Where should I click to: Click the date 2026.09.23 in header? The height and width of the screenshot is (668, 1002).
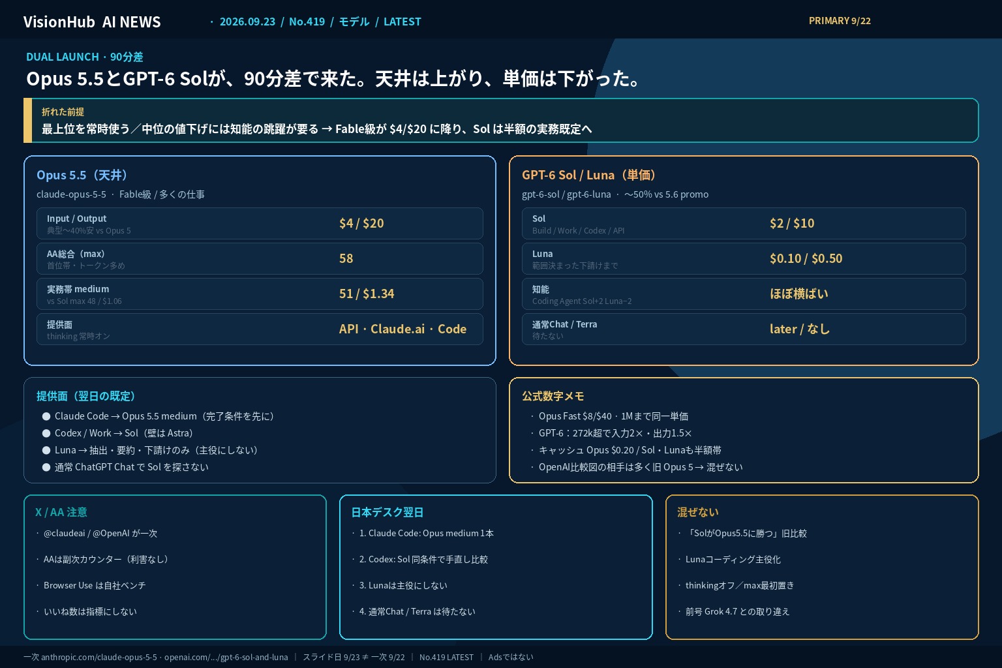tap(247, 22)
